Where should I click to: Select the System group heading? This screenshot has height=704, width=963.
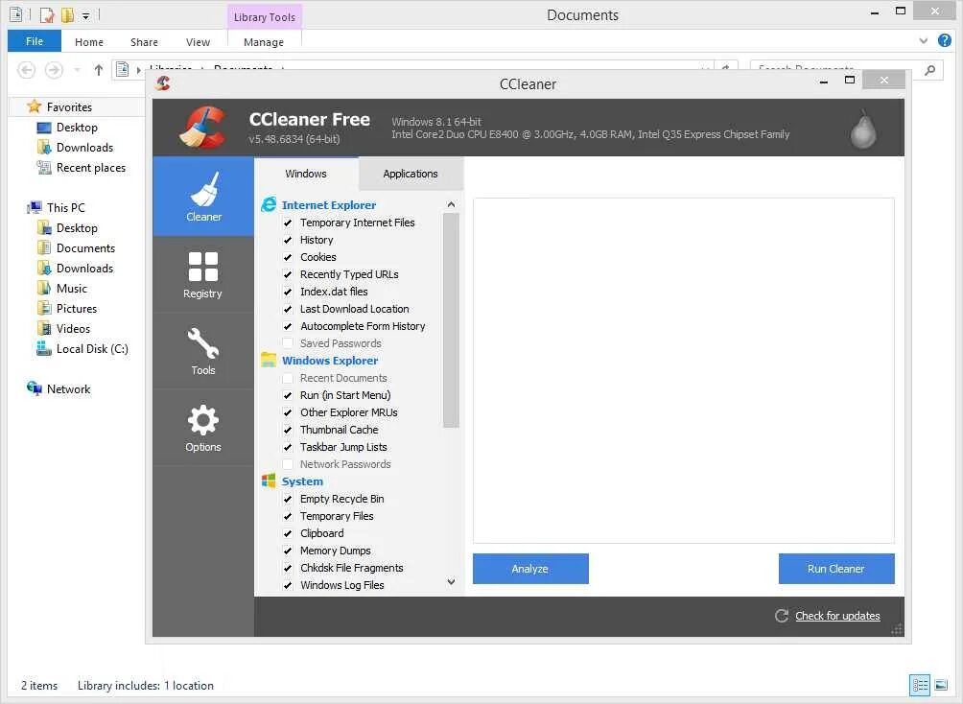[302, 481]
